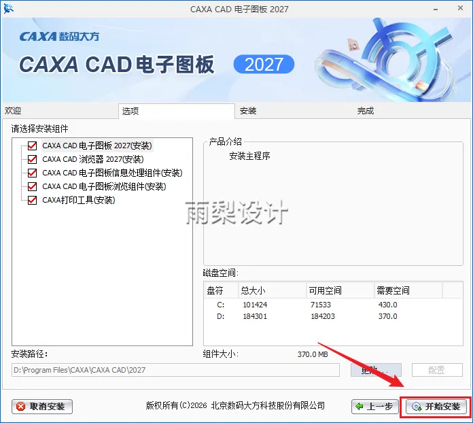Select the CAXA CAD 浏览器 2027(安装) label

pyautogui.click(x=93, y=159)
